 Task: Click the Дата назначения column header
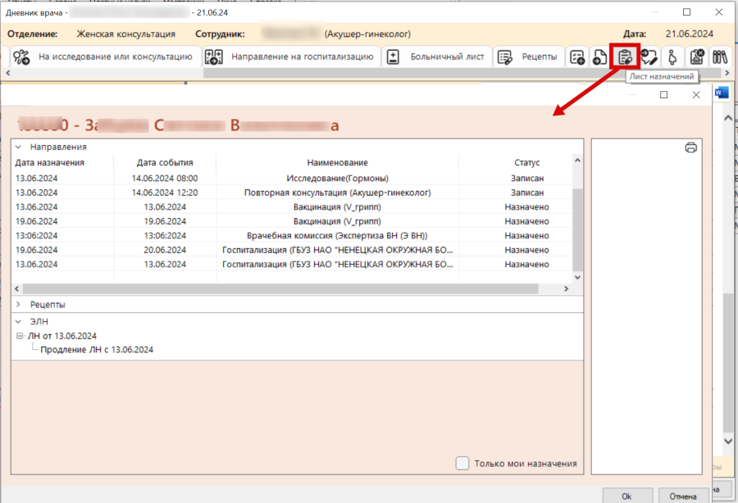pyautogui.click(x=50, y=163)
